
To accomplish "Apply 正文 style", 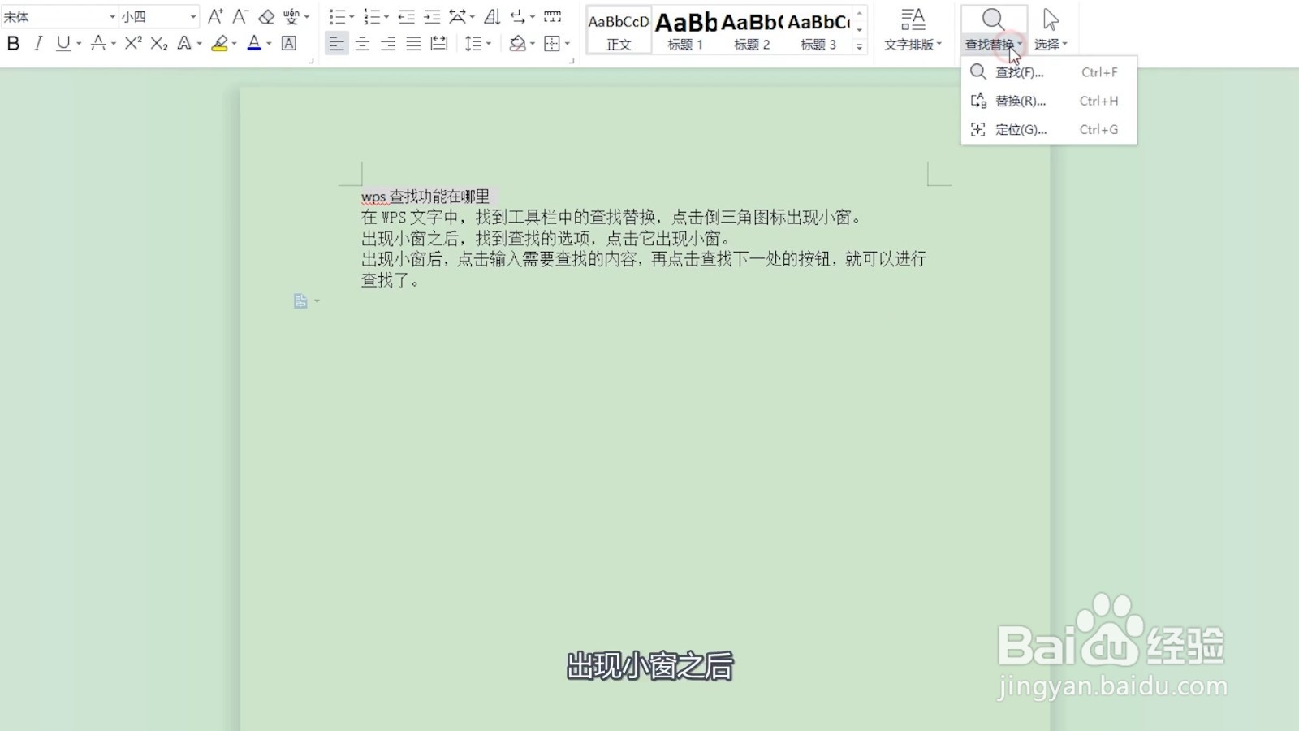I will click(619, 31).
